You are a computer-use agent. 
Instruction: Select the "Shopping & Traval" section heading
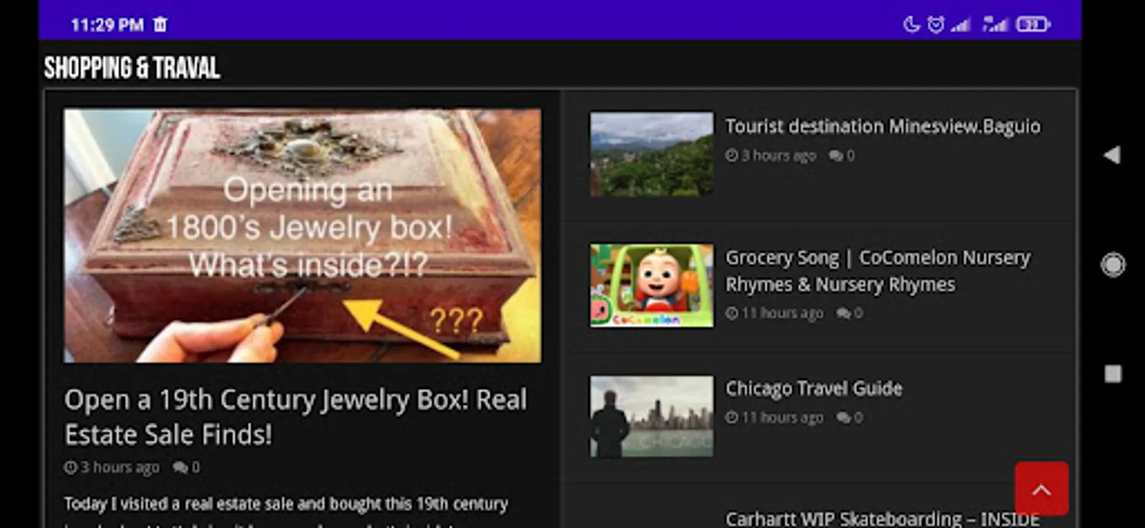click(132, 68)
